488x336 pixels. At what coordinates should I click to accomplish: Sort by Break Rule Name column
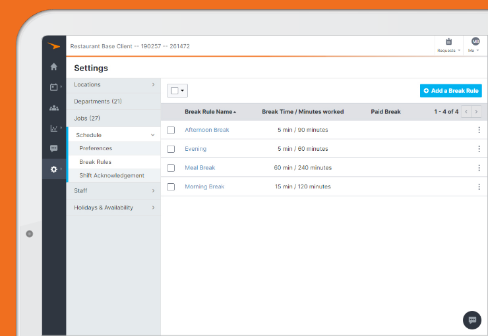coord(210,112)
